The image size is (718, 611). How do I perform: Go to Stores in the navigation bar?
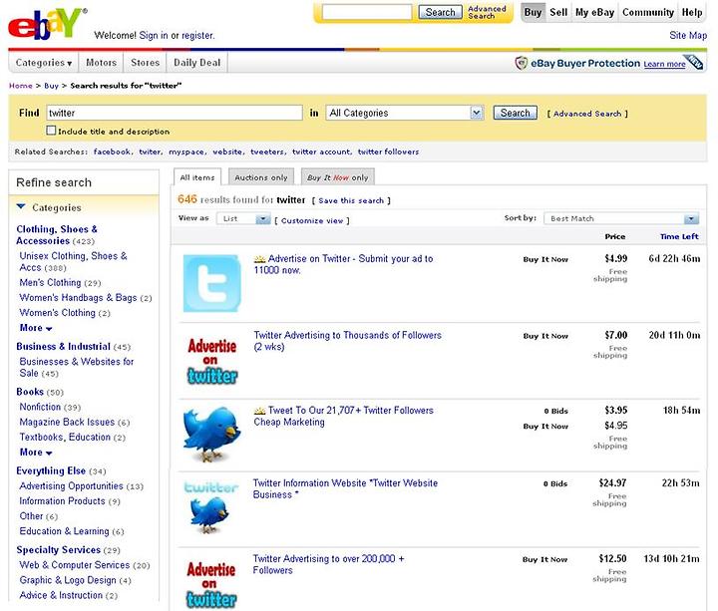click(146, 63)
